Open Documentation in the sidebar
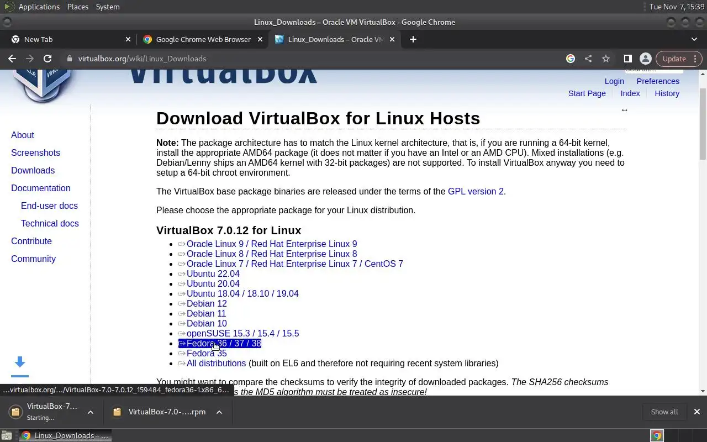This screenshot has width=707, height=442. pyautogui.click(x=41, y=188)
